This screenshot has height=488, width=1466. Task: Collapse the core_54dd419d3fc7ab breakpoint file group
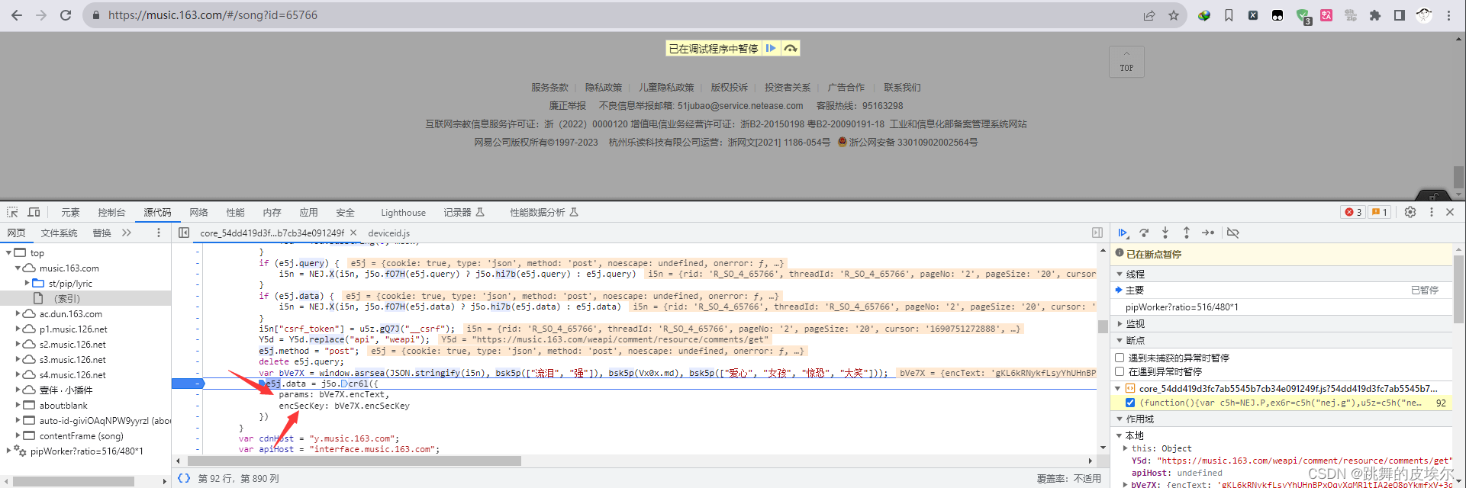1118,389
